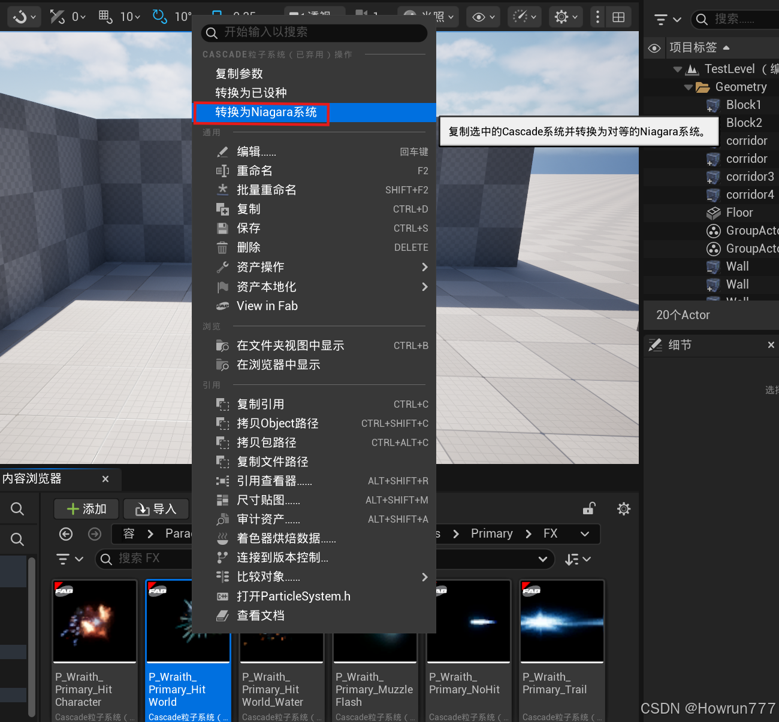The image size is (779, 722).
Task: Collapse the TestLevel tree node
Action: [677, 69]
